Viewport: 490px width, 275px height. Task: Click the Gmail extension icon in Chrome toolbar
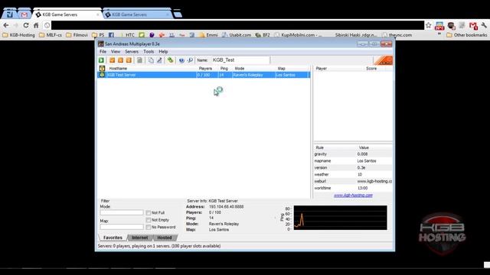click(x=473, y=25)
